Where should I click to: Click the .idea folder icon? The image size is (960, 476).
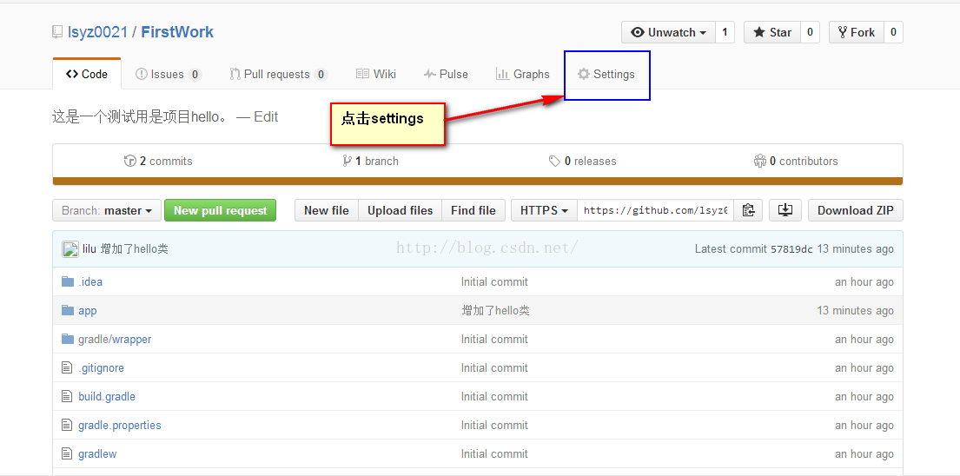(68, 281)
